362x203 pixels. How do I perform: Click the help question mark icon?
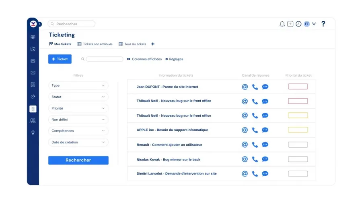[323, 24]
